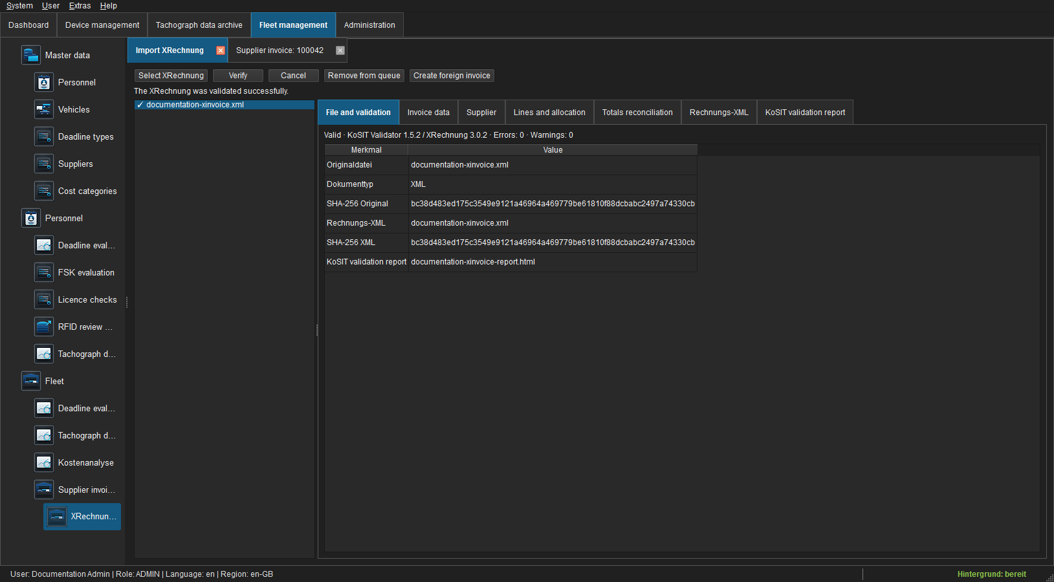This screenshot has width=1054, height=582.
Task: Close the Supplier invoice: 100042 tab
Action: [340, 50]
